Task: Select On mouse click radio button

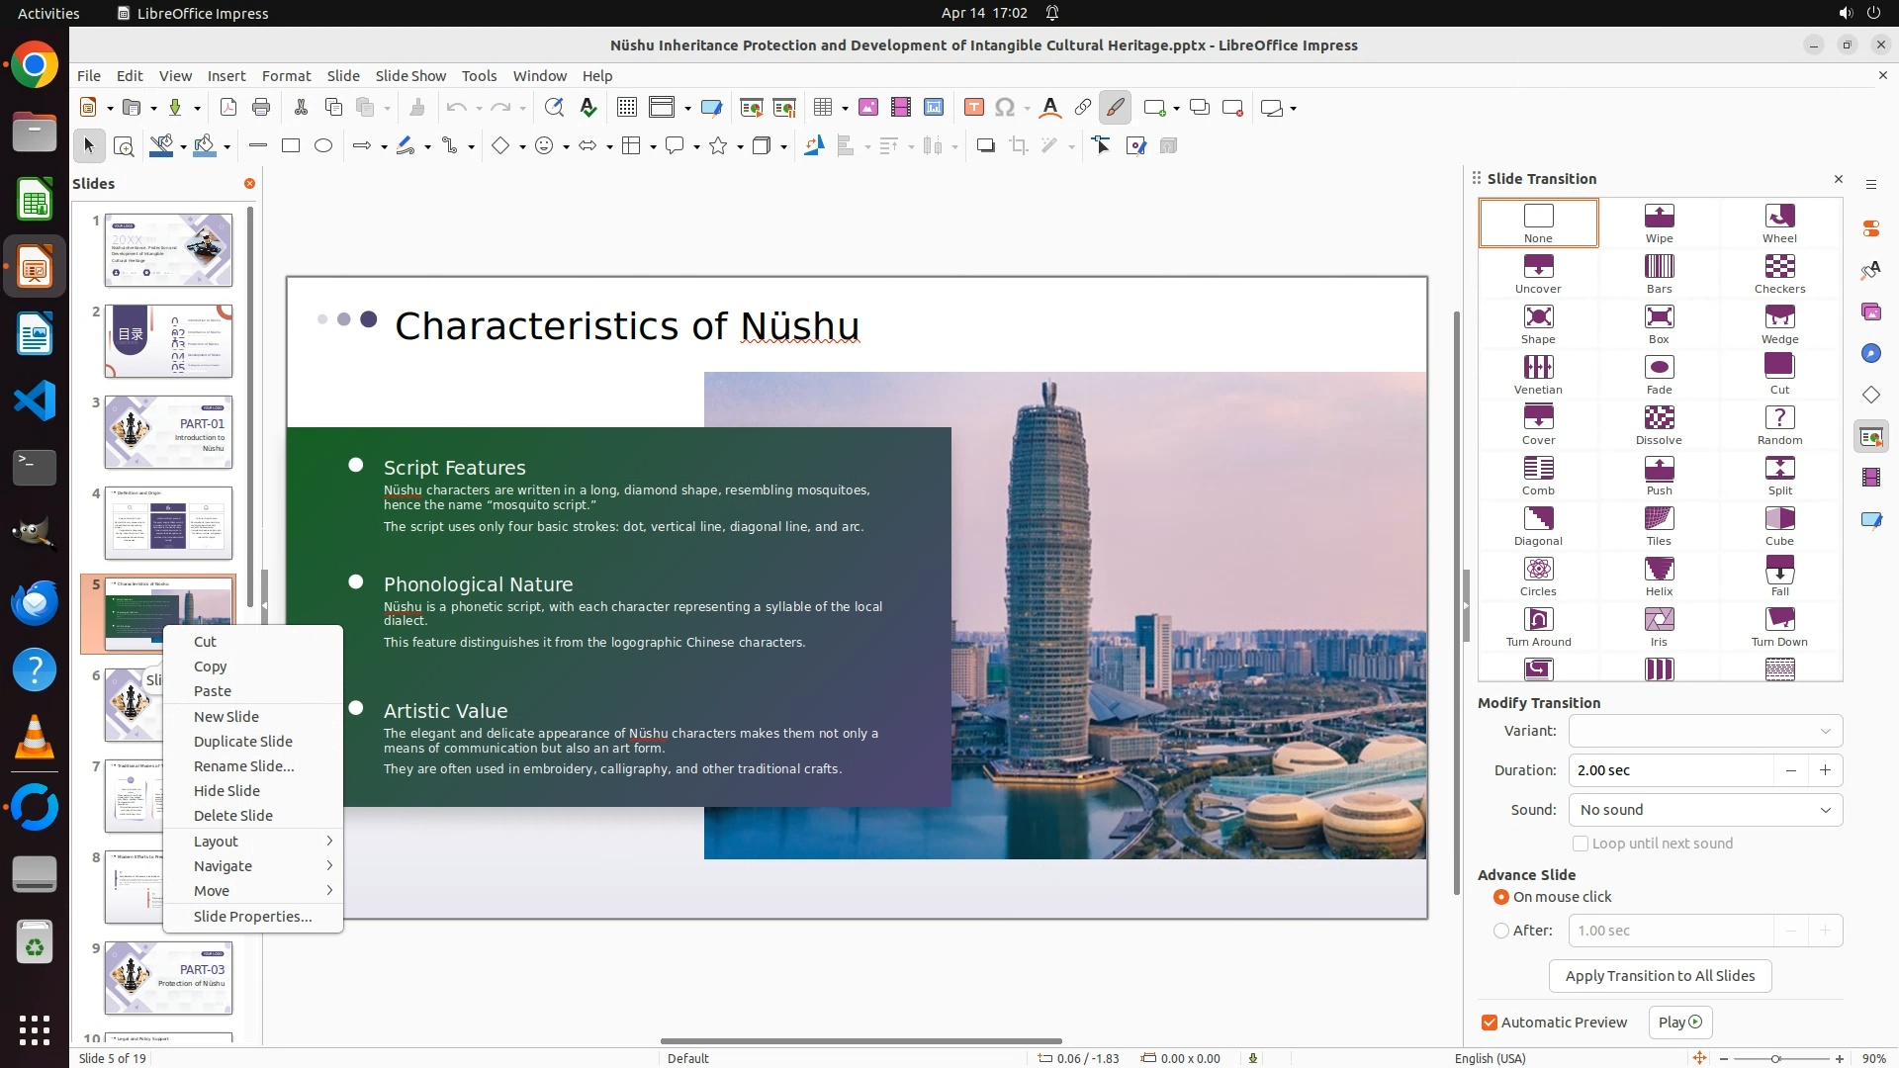Action: (1501, 897)
